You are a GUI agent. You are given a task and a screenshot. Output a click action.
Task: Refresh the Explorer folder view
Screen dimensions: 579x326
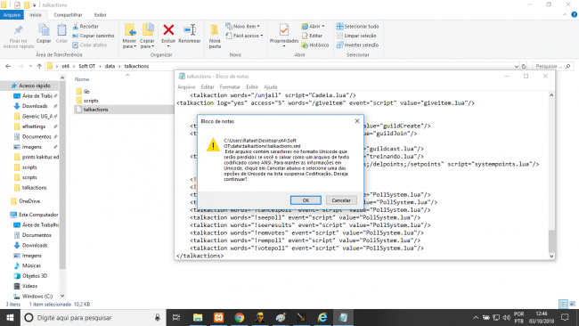524,67
